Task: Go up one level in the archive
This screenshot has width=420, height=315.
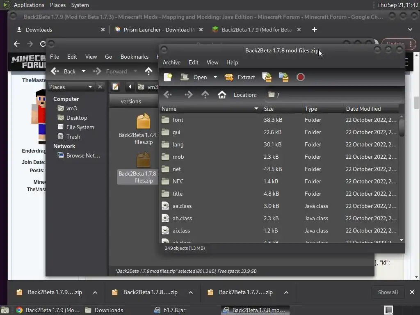Action: 205,95
